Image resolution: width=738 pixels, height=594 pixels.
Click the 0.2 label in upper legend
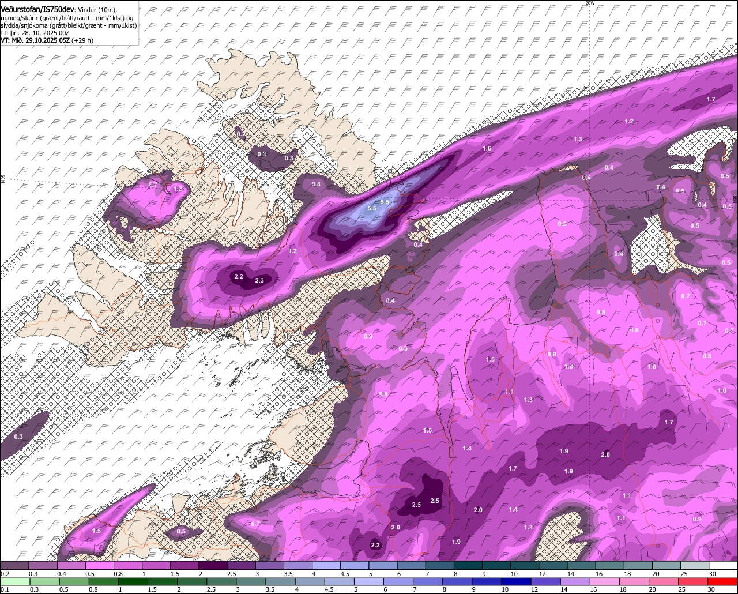tap(5, 574)
